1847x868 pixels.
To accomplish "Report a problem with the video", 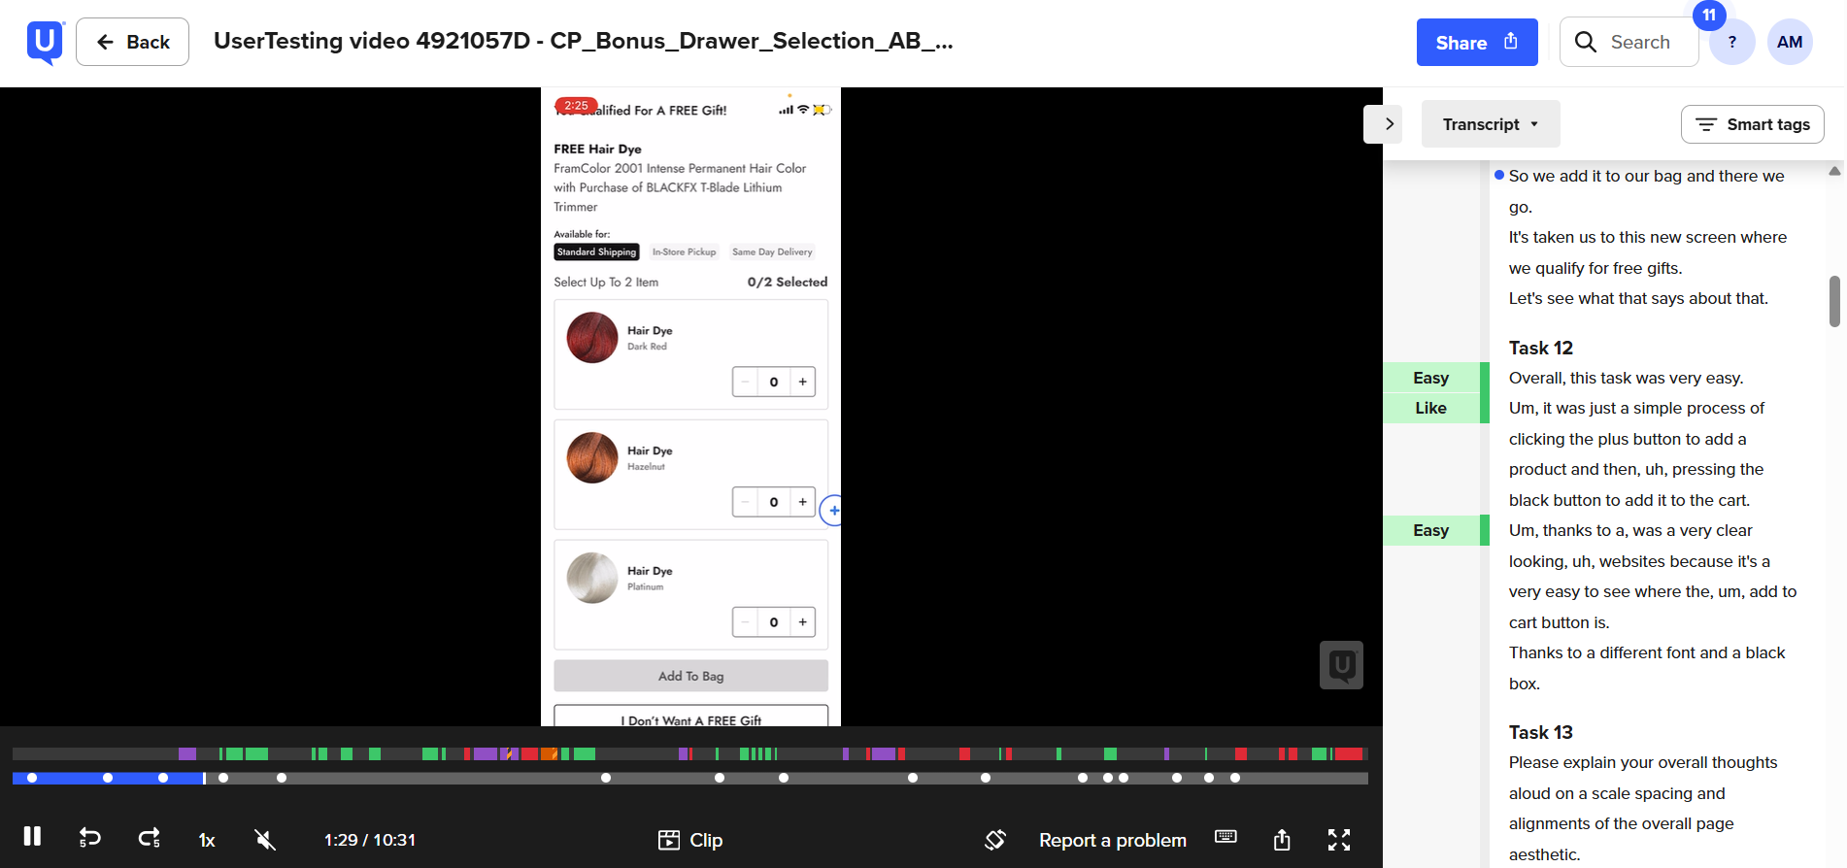I will pyautogui.click(x=1113, y=840).
